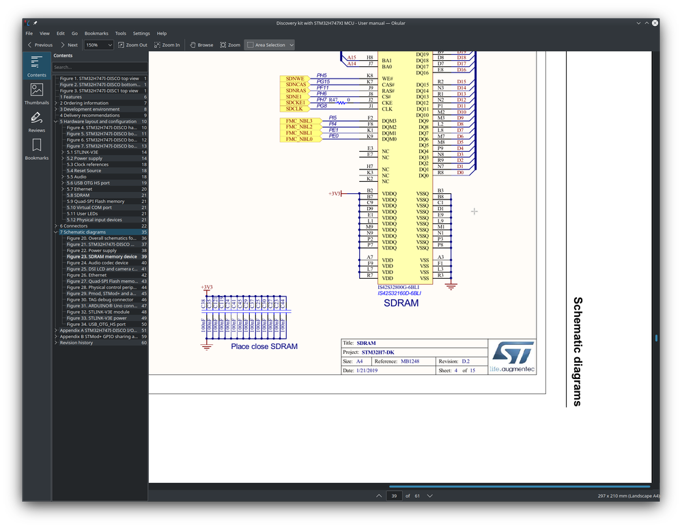Maximize the Okular window
The width and height of the screenshot is (682, 528).
(647, 23)
